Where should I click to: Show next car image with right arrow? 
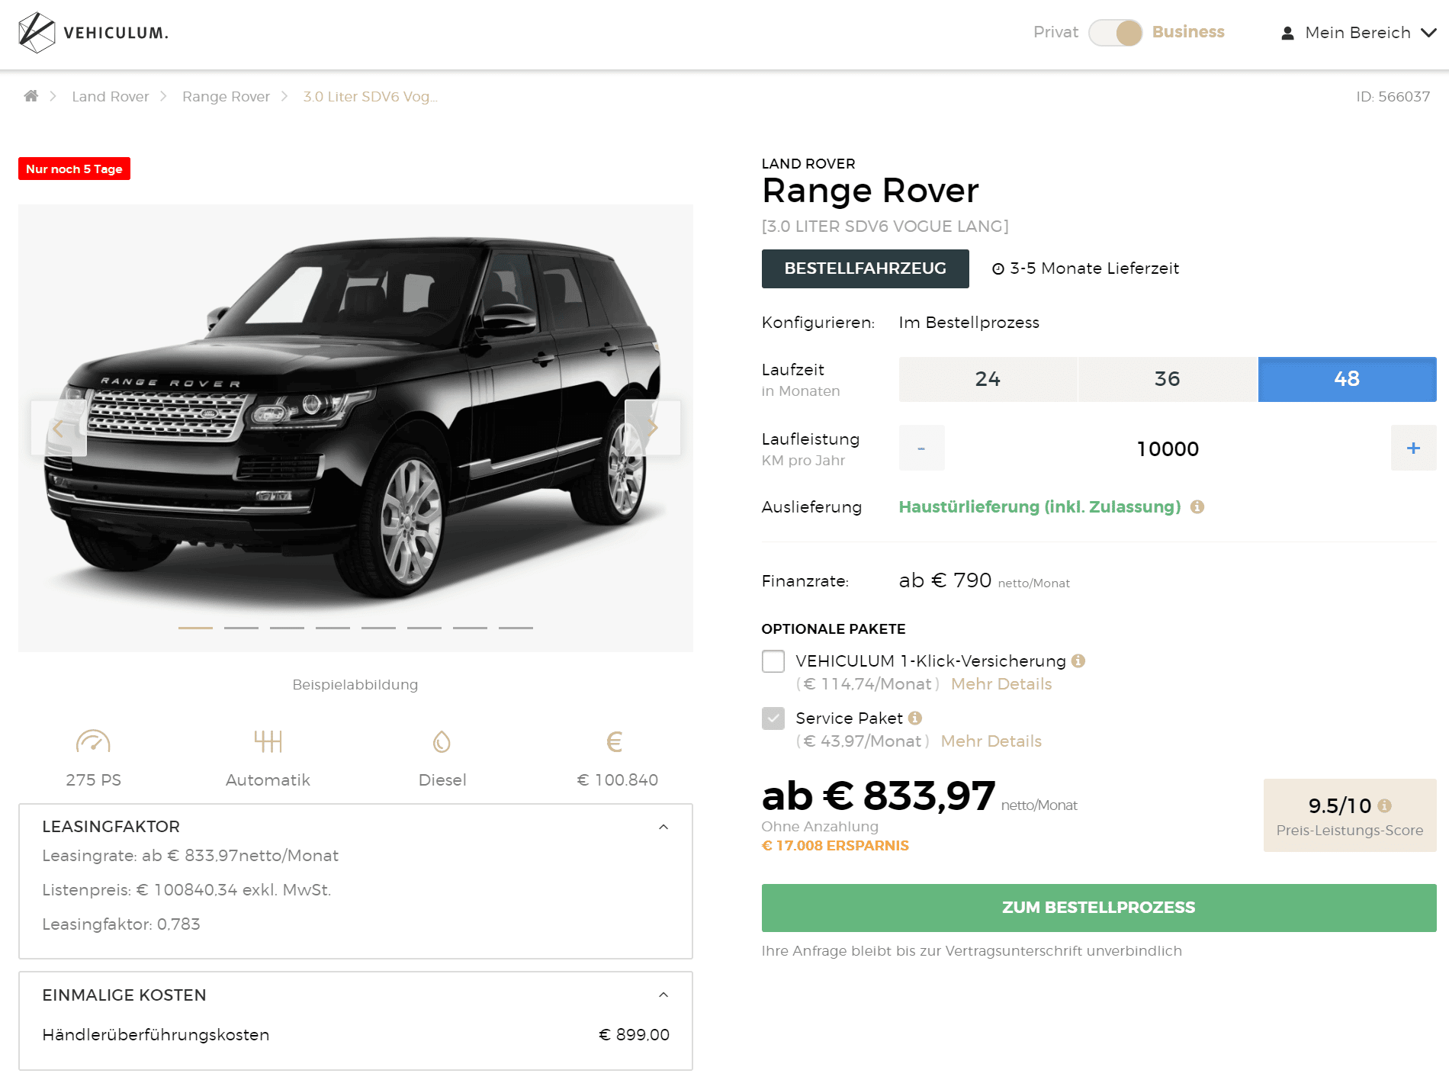point(653,428)
